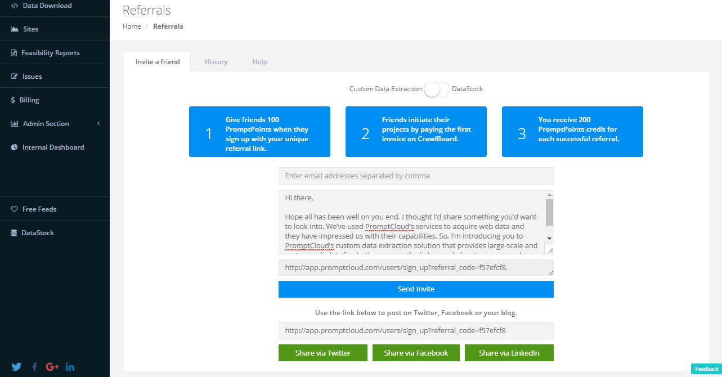The image size is (722, 377).
Task: Open Internal Dashboard in sidebar
Action: pos(55,147)
